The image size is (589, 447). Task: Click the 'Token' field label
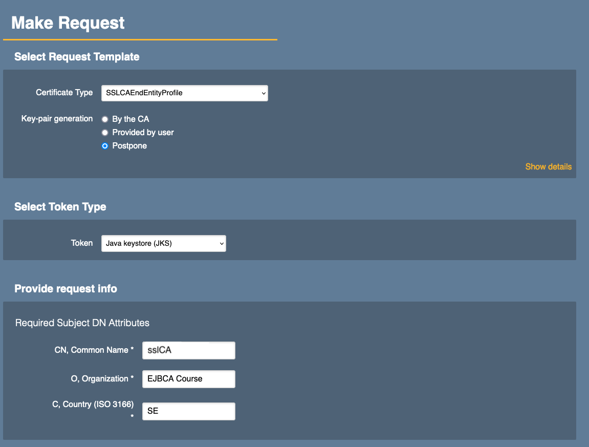(82, 243)
